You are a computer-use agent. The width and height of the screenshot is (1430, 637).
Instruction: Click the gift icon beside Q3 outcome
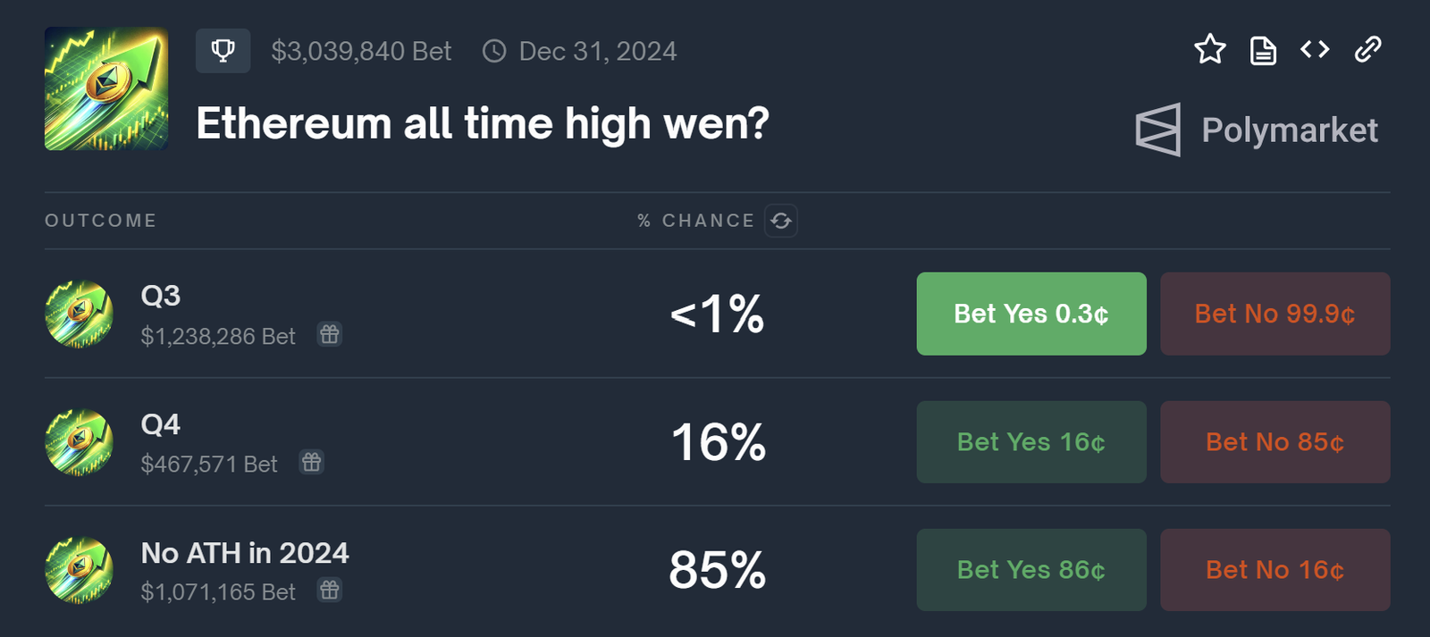point(329,335)
